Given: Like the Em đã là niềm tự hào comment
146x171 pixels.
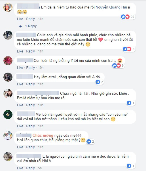Looking at the screenshot, I should click(x=20, y=19).
